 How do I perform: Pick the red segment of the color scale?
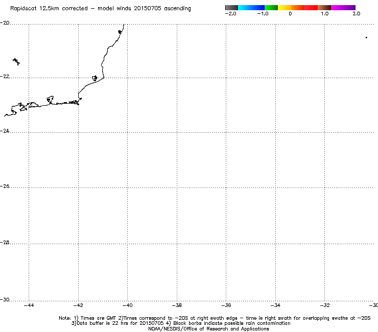[311, 8]
